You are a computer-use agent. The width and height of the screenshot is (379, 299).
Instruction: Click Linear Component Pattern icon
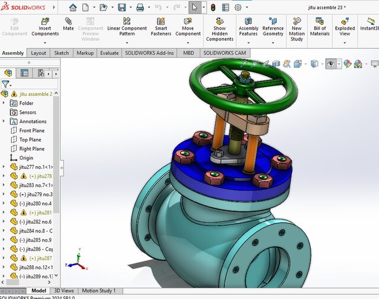tap(127, 27)
